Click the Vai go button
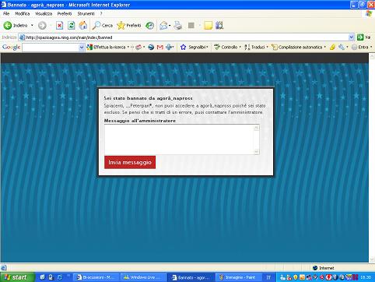The width and height of the screenshot is (375, 282). (x=364, y=37)
